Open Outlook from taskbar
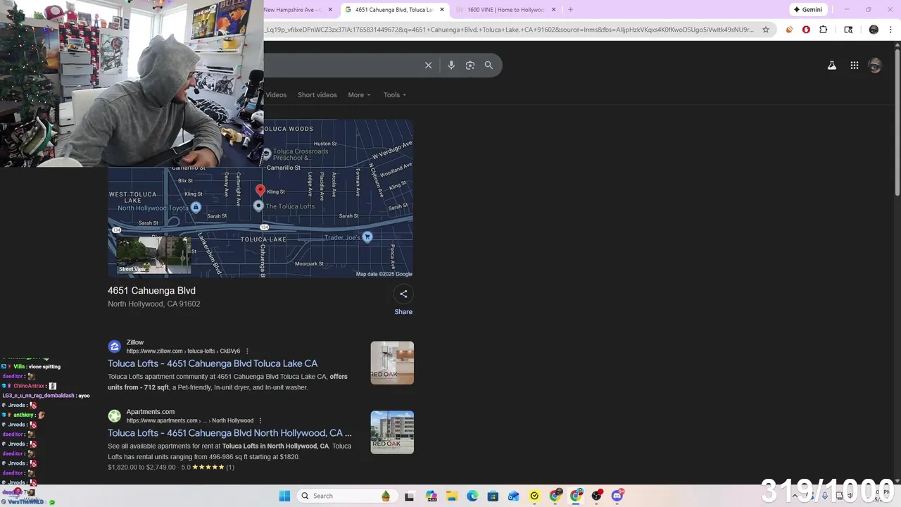The image size is (901, 507). tap(514, 496)
